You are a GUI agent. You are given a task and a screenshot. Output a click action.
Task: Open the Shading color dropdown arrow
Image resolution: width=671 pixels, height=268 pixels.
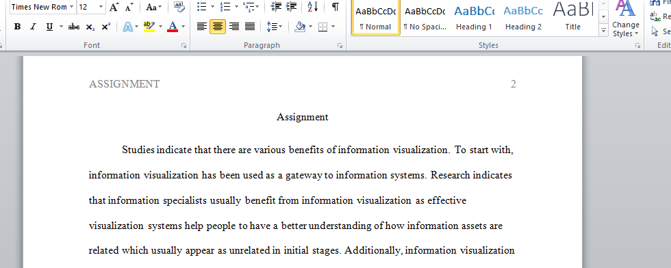(x=311, y=27)
